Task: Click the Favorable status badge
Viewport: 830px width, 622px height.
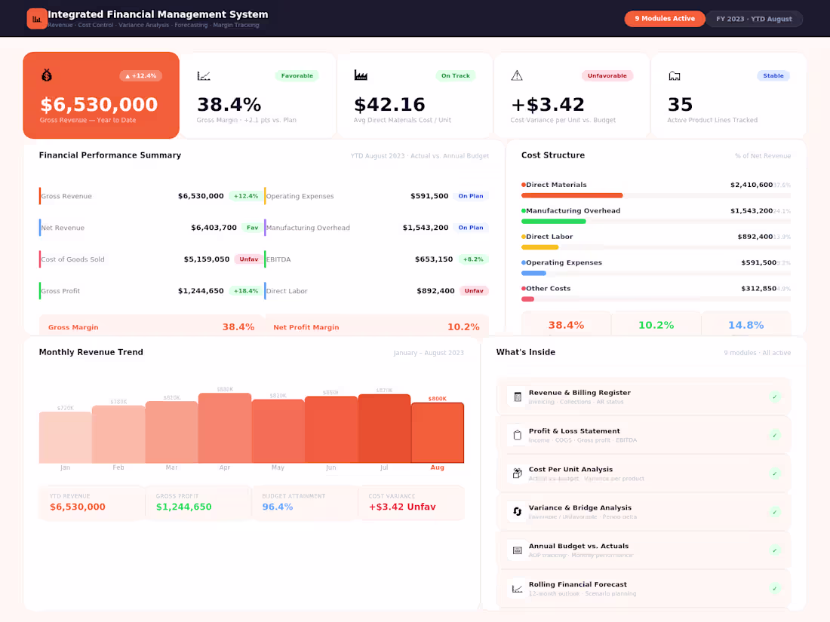Action: [297, 75]
